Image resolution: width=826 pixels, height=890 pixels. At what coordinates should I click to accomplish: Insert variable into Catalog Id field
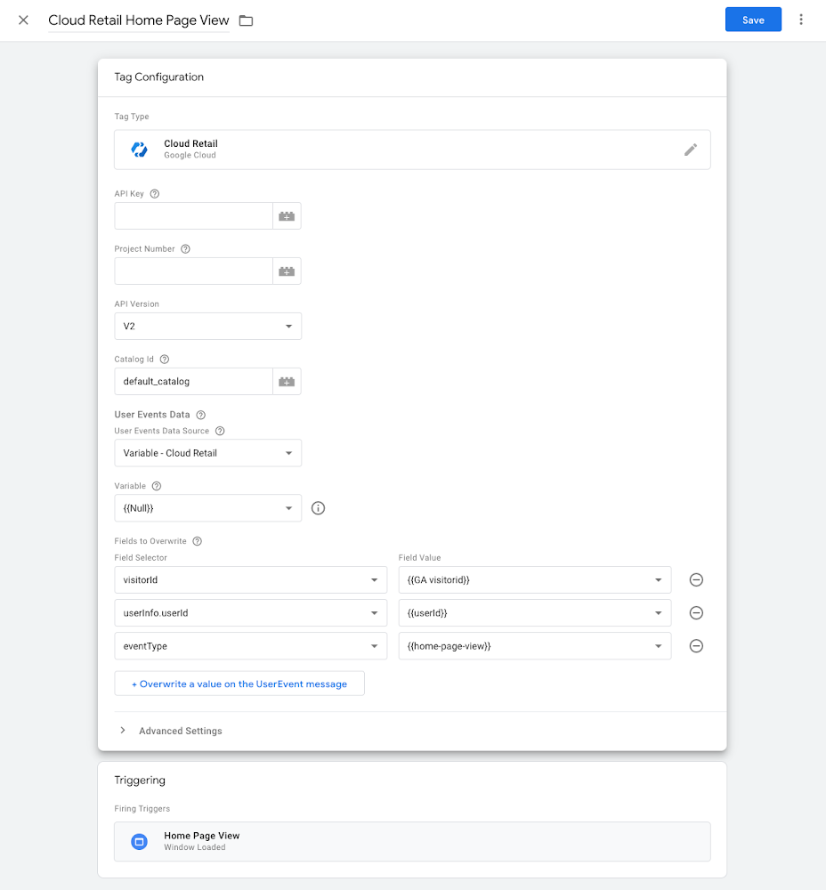287,382
